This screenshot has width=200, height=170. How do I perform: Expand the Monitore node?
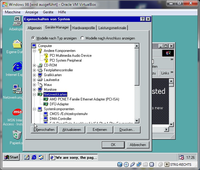click(x=34, y=90)
